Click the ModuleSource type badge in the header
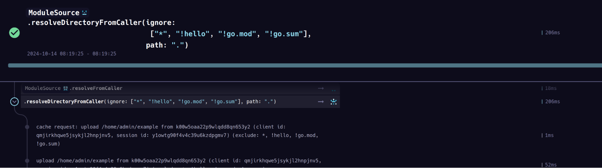The image size is (602, 168). click(57, 13)
